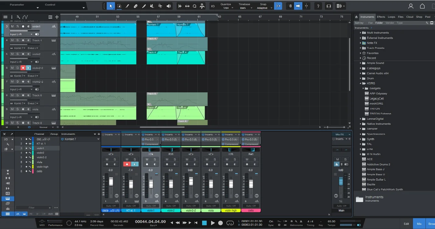Open Input L+R dropdown on violin1 track

click(x=21, y=34)
